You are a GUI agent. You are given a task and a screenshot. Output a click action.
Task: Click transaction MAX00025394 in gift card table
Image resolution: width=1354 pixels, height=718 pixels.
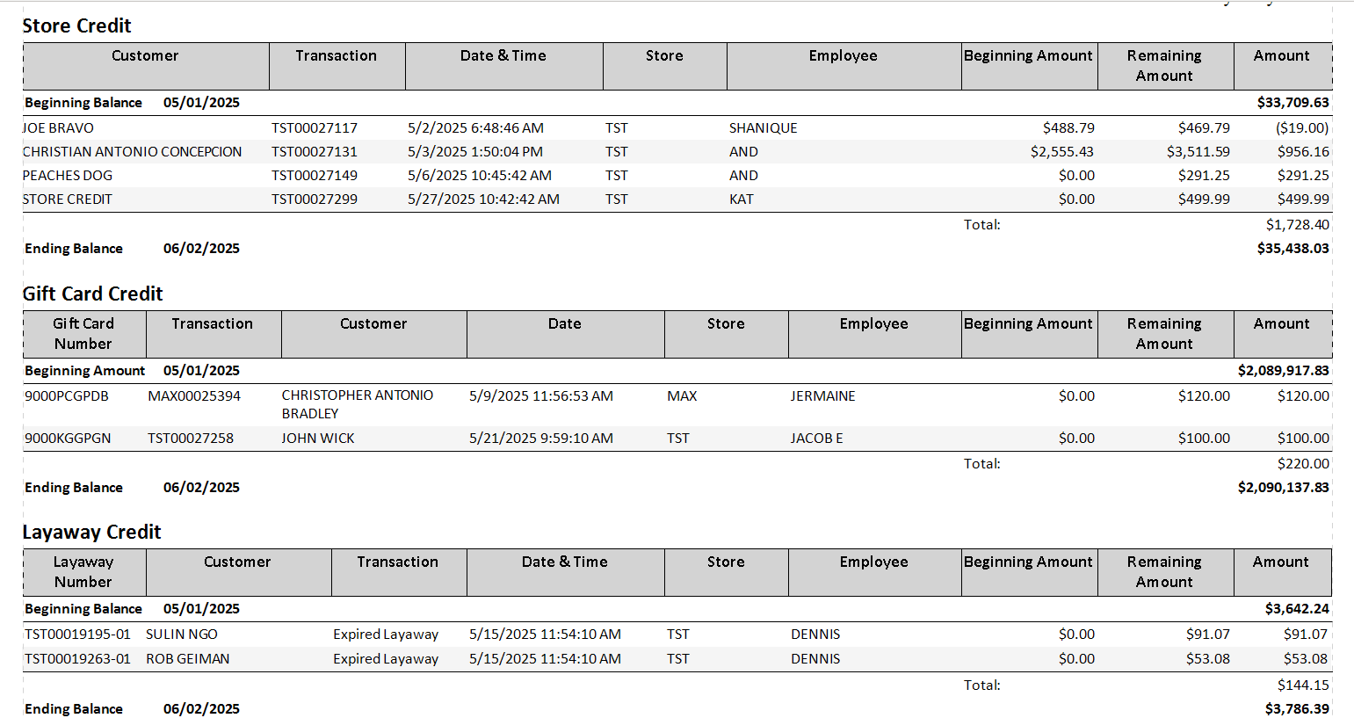tap(193, 396)
